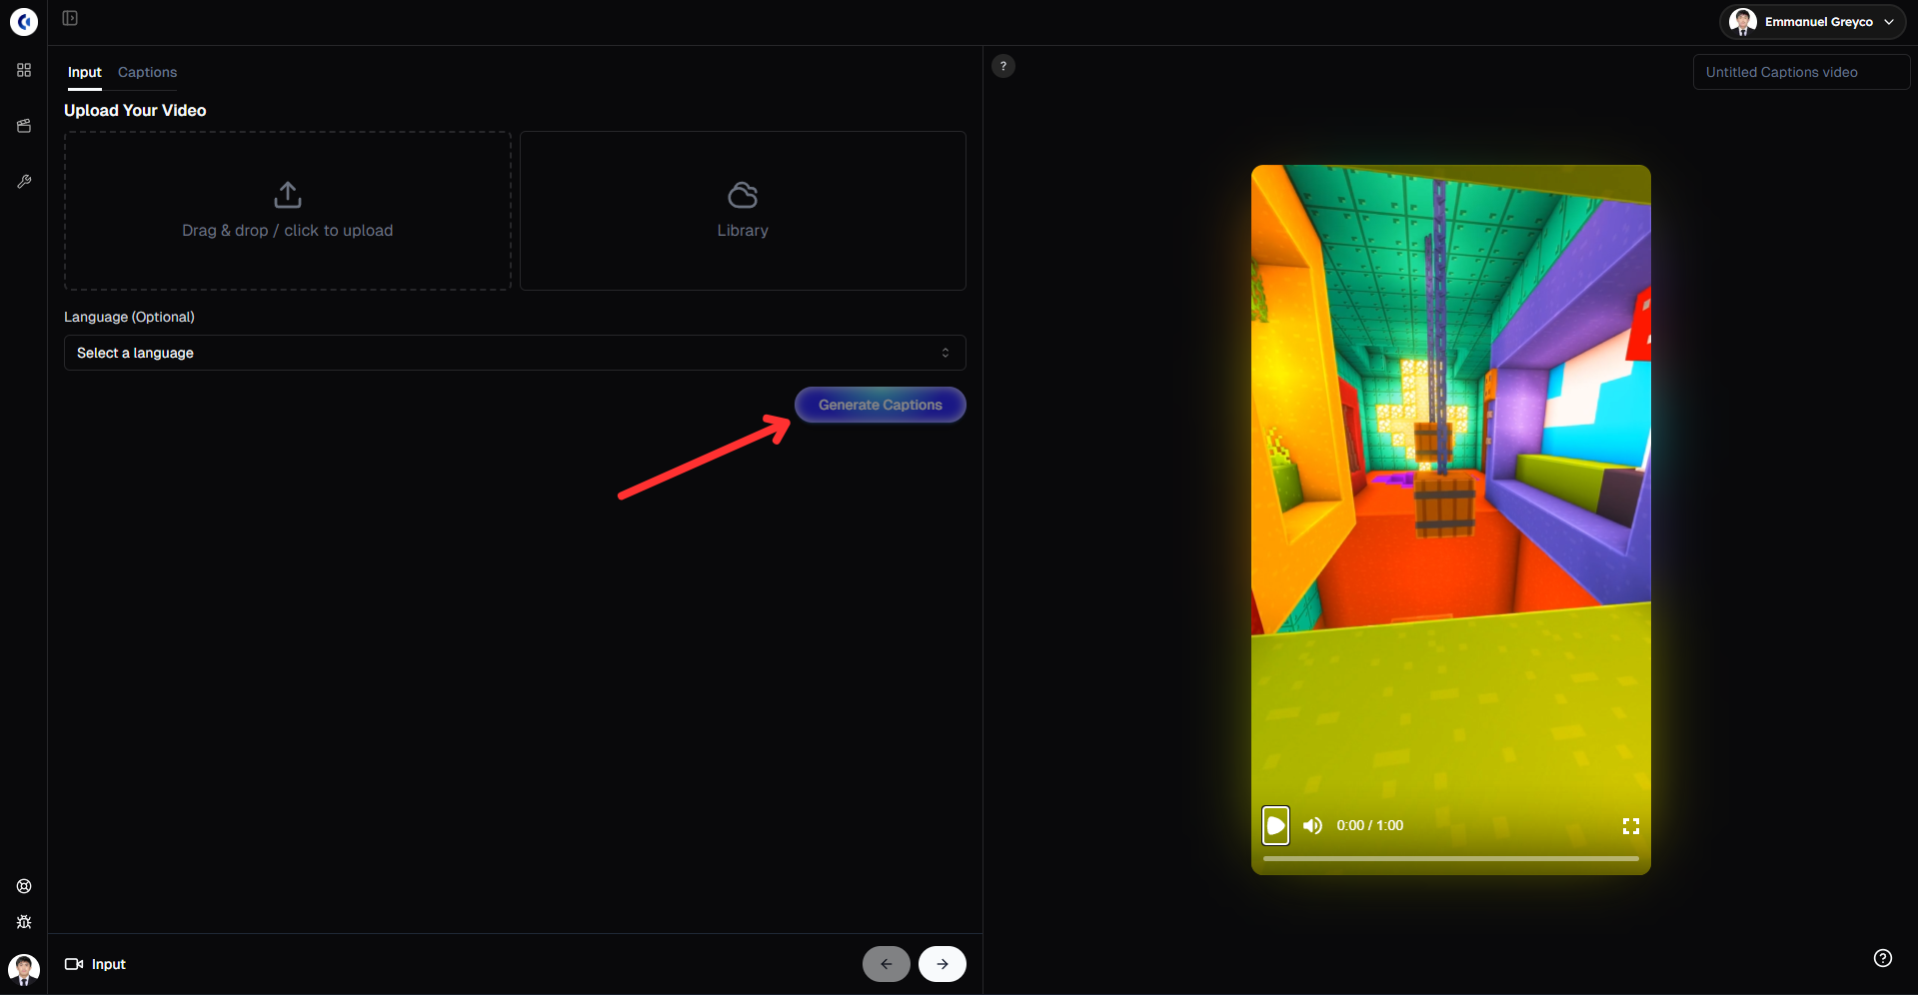The height and width of the screenshot is (995, 1918).
Task: Open the Select a language dropdown
Action: click(515, 353)
